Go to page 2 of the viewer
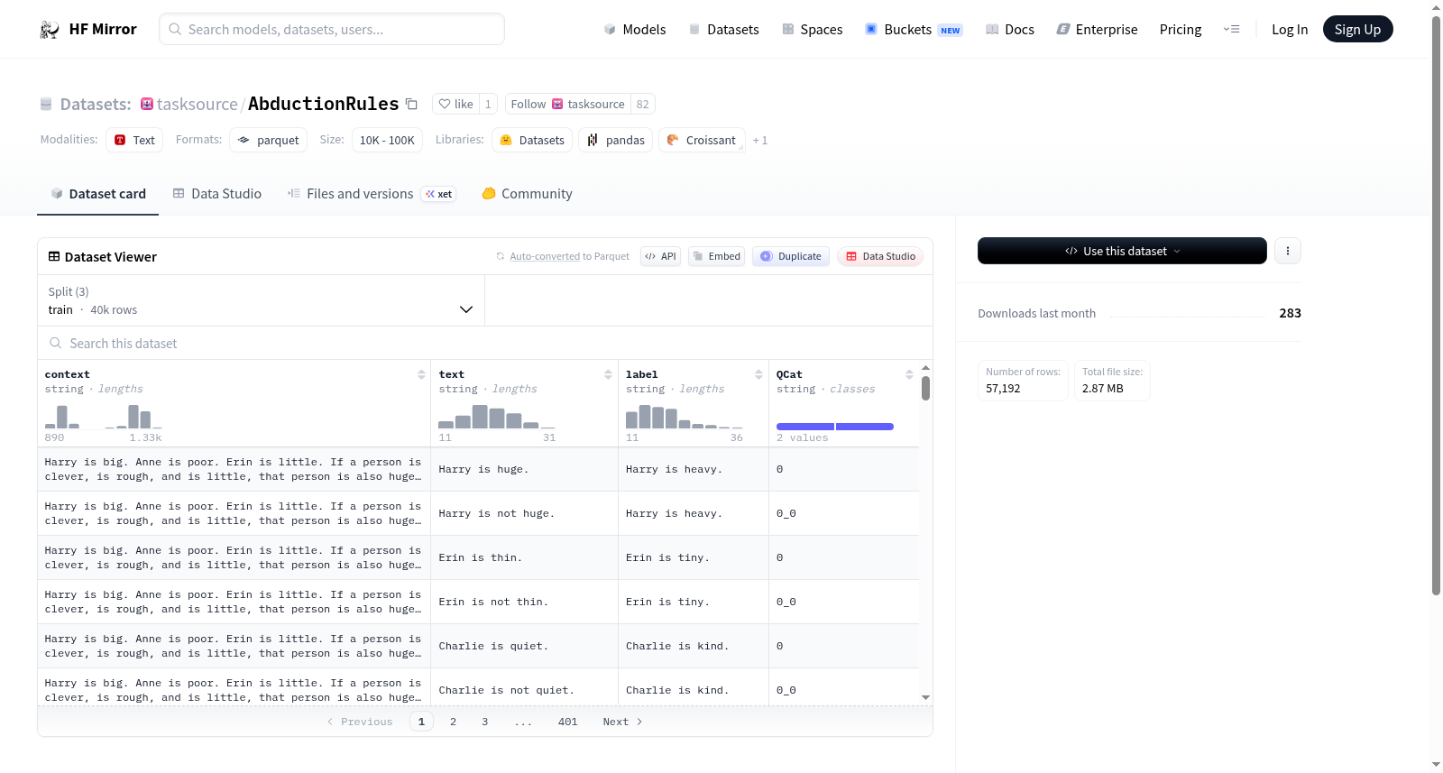 click(x=453, y=722)
